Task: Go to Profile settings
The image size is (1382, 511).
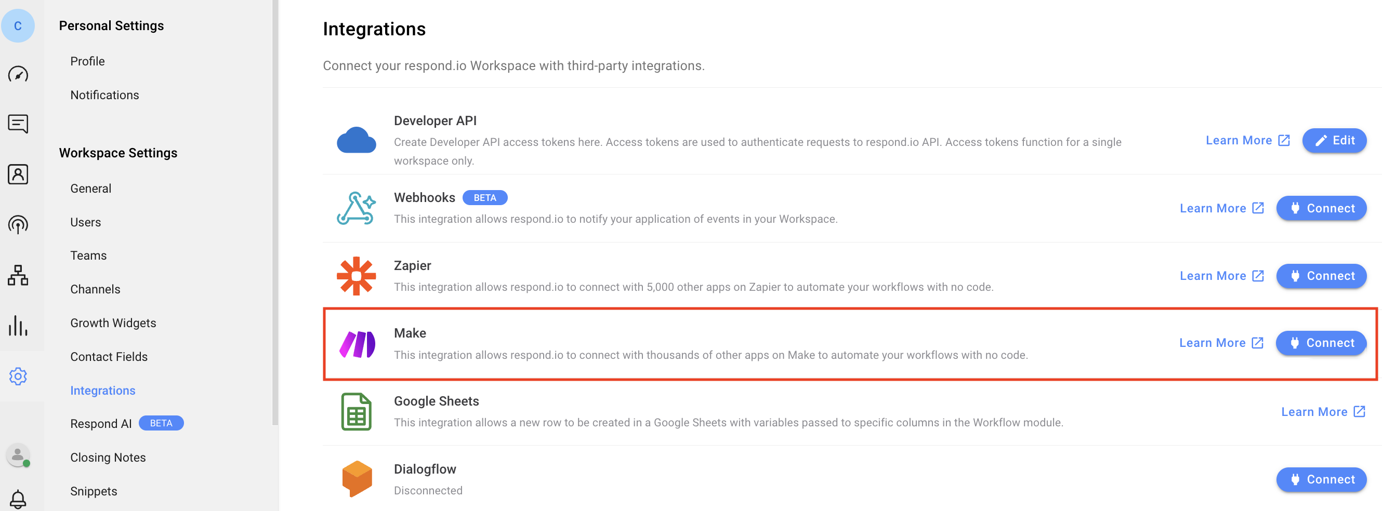Action: pyautogui.click(x=87, y=61)
